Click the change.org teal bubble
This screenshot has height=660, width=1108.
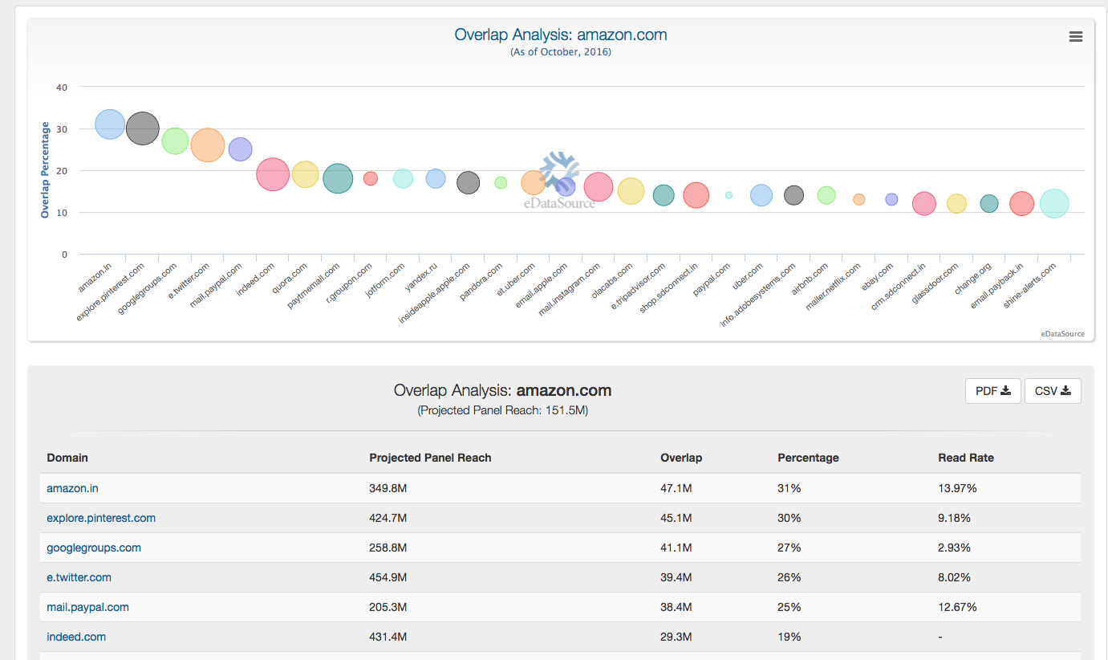(989, 204)
